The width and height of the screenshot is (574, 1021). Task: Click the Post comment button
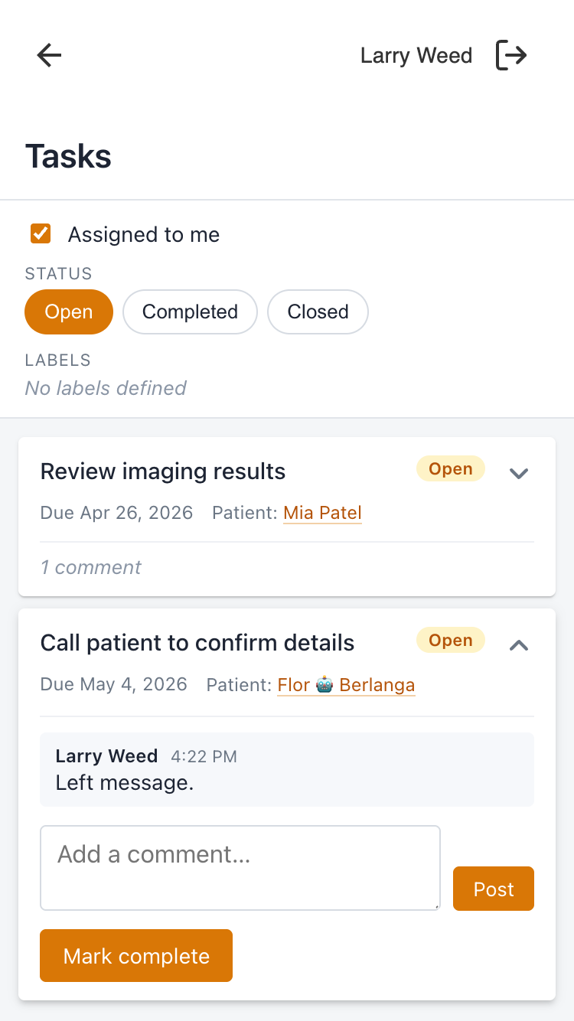(493, 889)
